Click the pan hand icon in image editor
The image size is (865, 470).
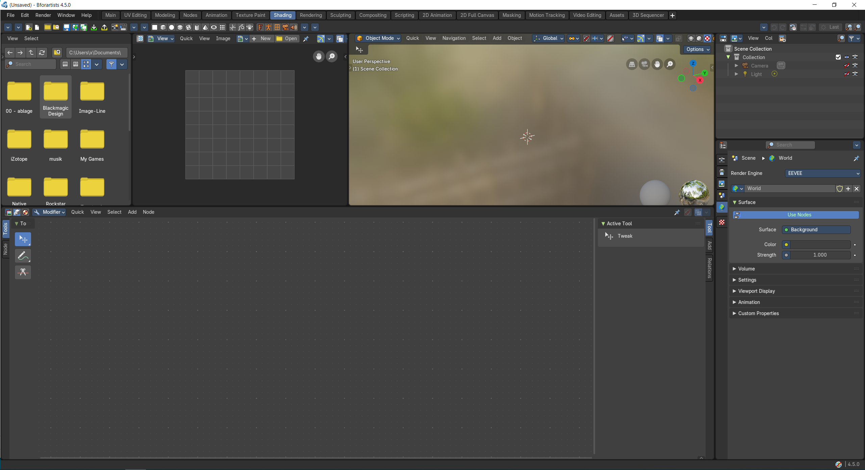coord(319,56)
